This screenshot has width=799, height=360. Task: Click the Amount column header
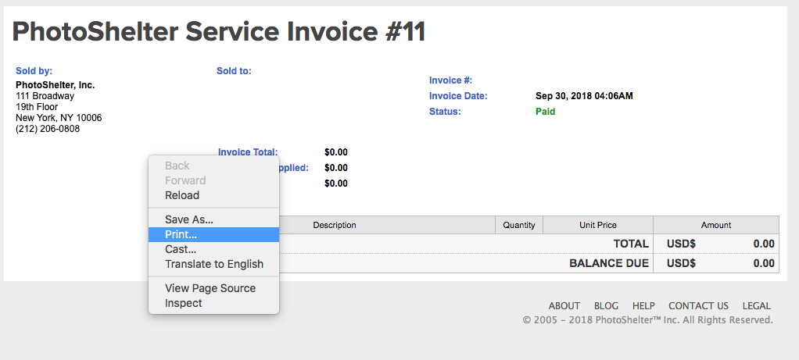(716, 225)
